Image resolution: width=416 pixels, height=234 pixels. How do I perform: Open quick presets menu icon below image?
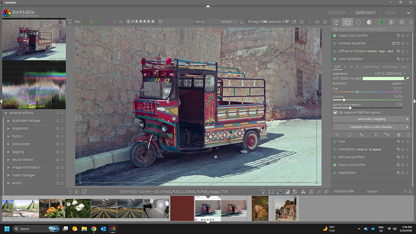click(70, 192)
